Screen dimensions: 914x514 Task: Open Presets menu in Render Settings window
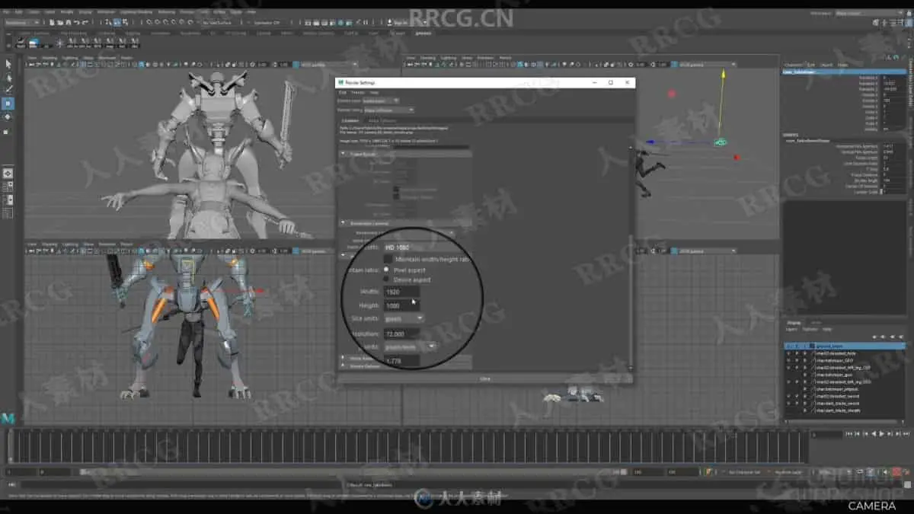356,92
